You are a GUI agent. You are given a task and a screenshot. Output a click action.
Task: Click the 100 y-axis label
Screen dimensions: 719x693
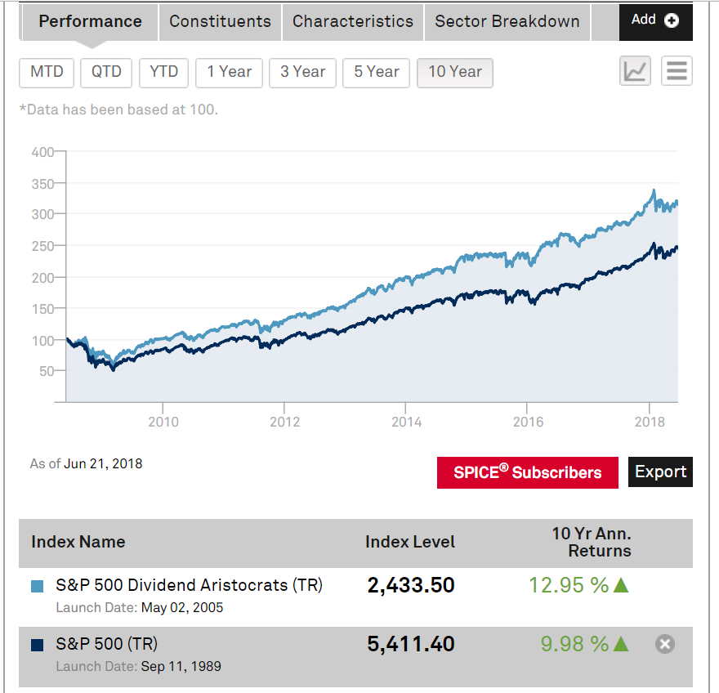coord(42,341)
